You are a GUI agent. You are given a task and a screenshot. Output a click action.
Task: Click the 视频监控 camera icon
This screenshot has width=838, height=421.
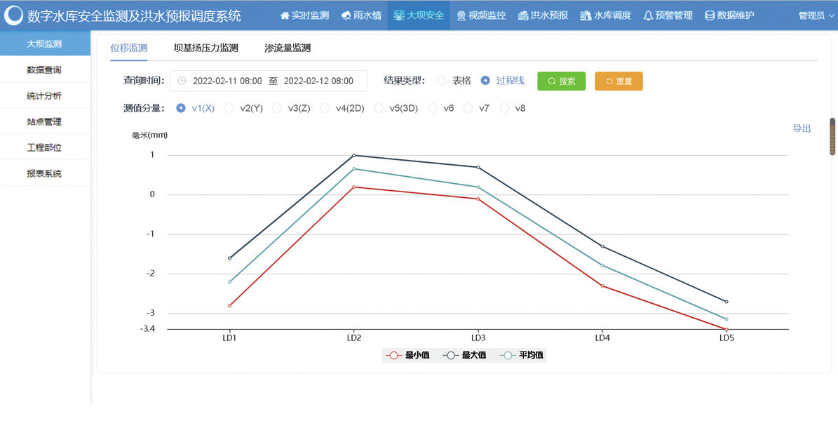pos(461,15)
